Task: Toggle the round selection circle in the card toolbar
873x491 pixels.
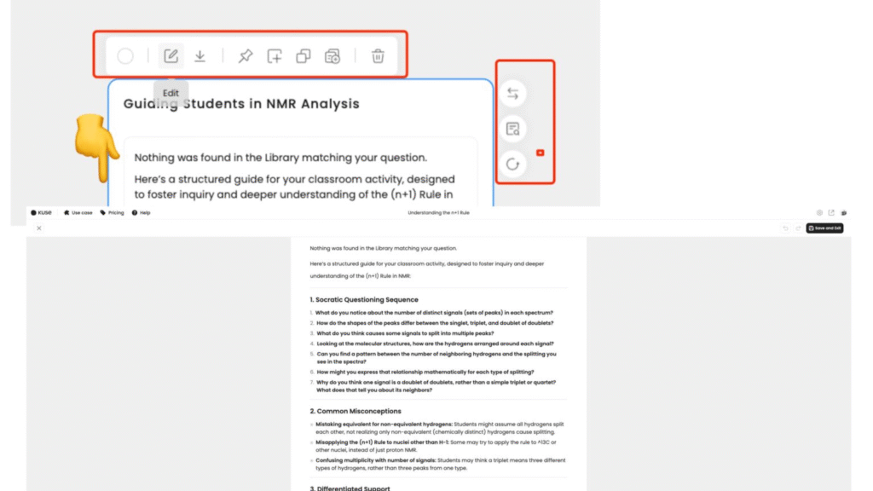Action: click(125, 56)
